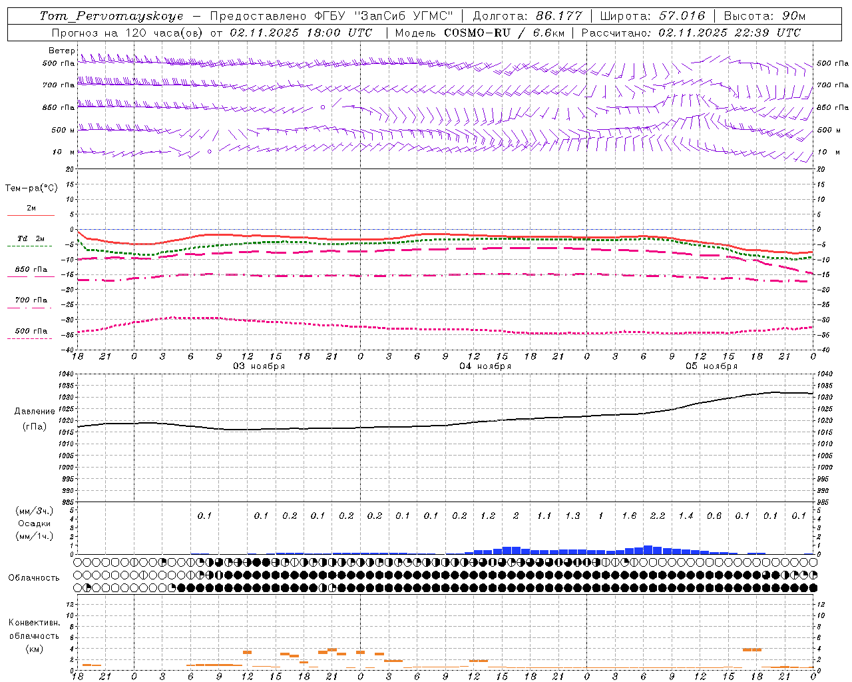Click the Облачность cloud cover label
852x682 pixels.
tap(34, 578)
